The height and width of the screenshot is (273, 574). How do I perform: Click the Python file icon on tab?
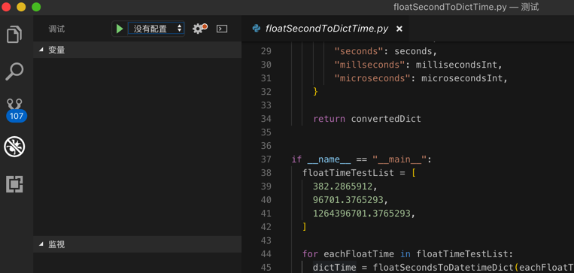[x=257, y=29]
